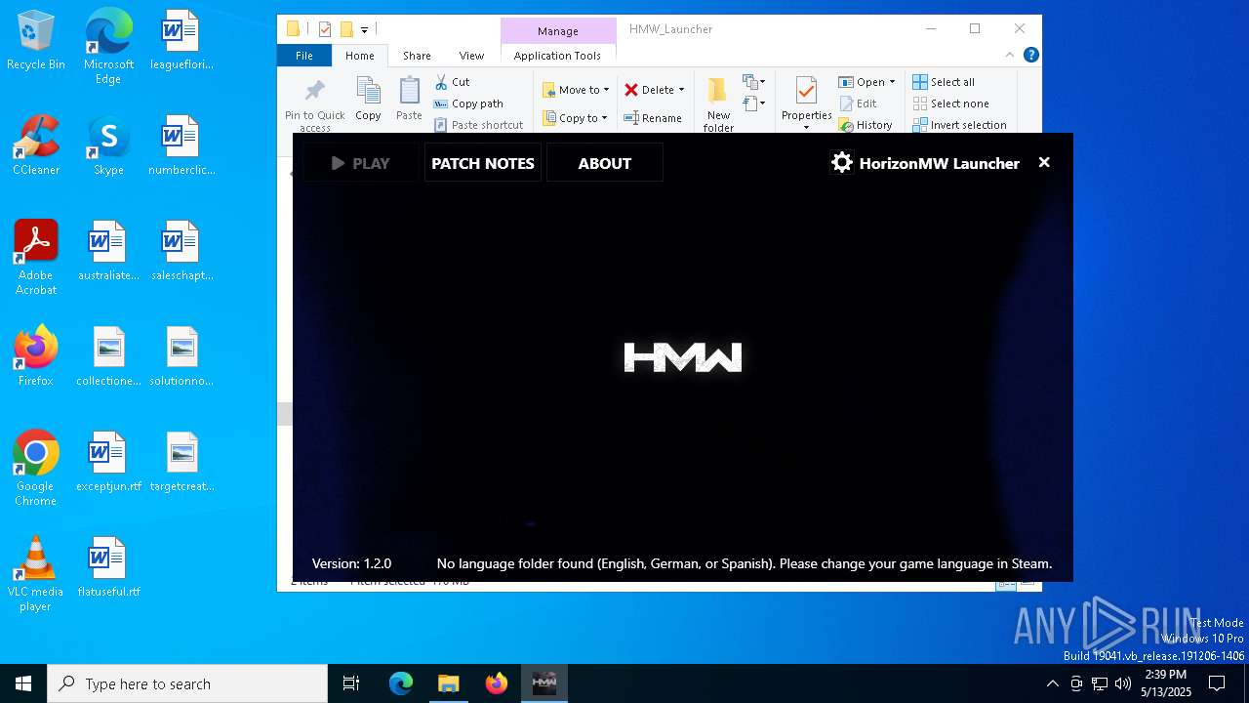This screenshot has width=1249, height=703.
Task: Expand Customize Quick Access Toolbar arrow
Action: pyautogui.click(x=364, y=30)
